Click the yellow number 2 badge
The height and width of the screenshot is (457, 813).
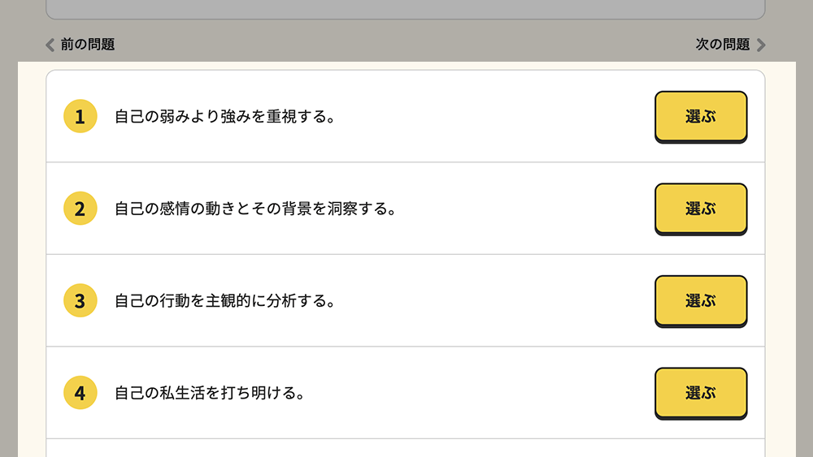[x=80, y=209]
